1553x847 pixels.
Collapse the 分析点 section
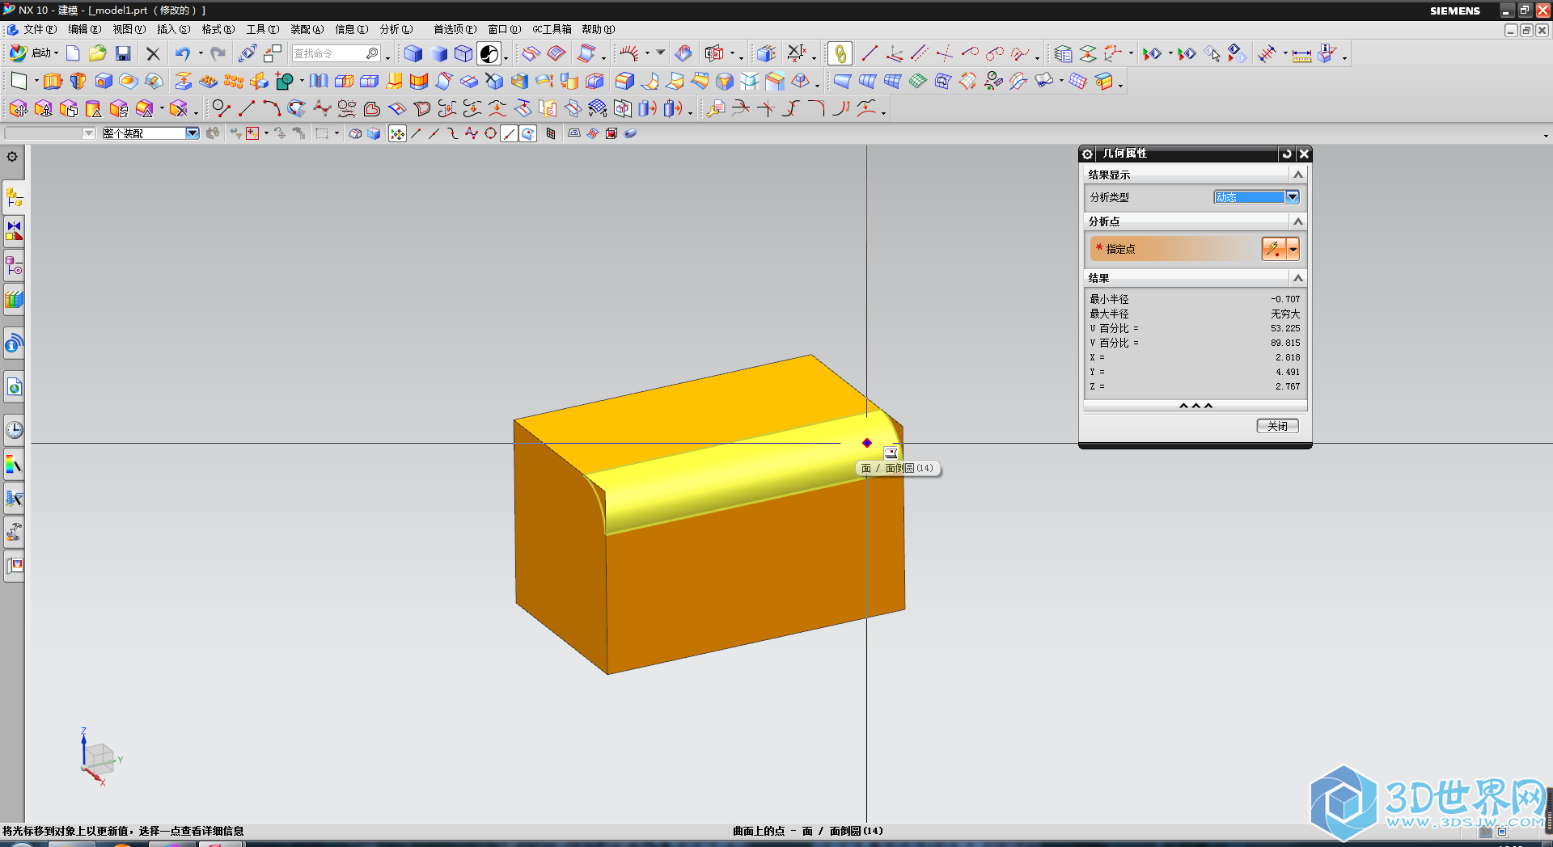[1297, 221]
